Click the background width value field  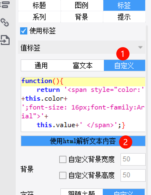pos(133,159)
